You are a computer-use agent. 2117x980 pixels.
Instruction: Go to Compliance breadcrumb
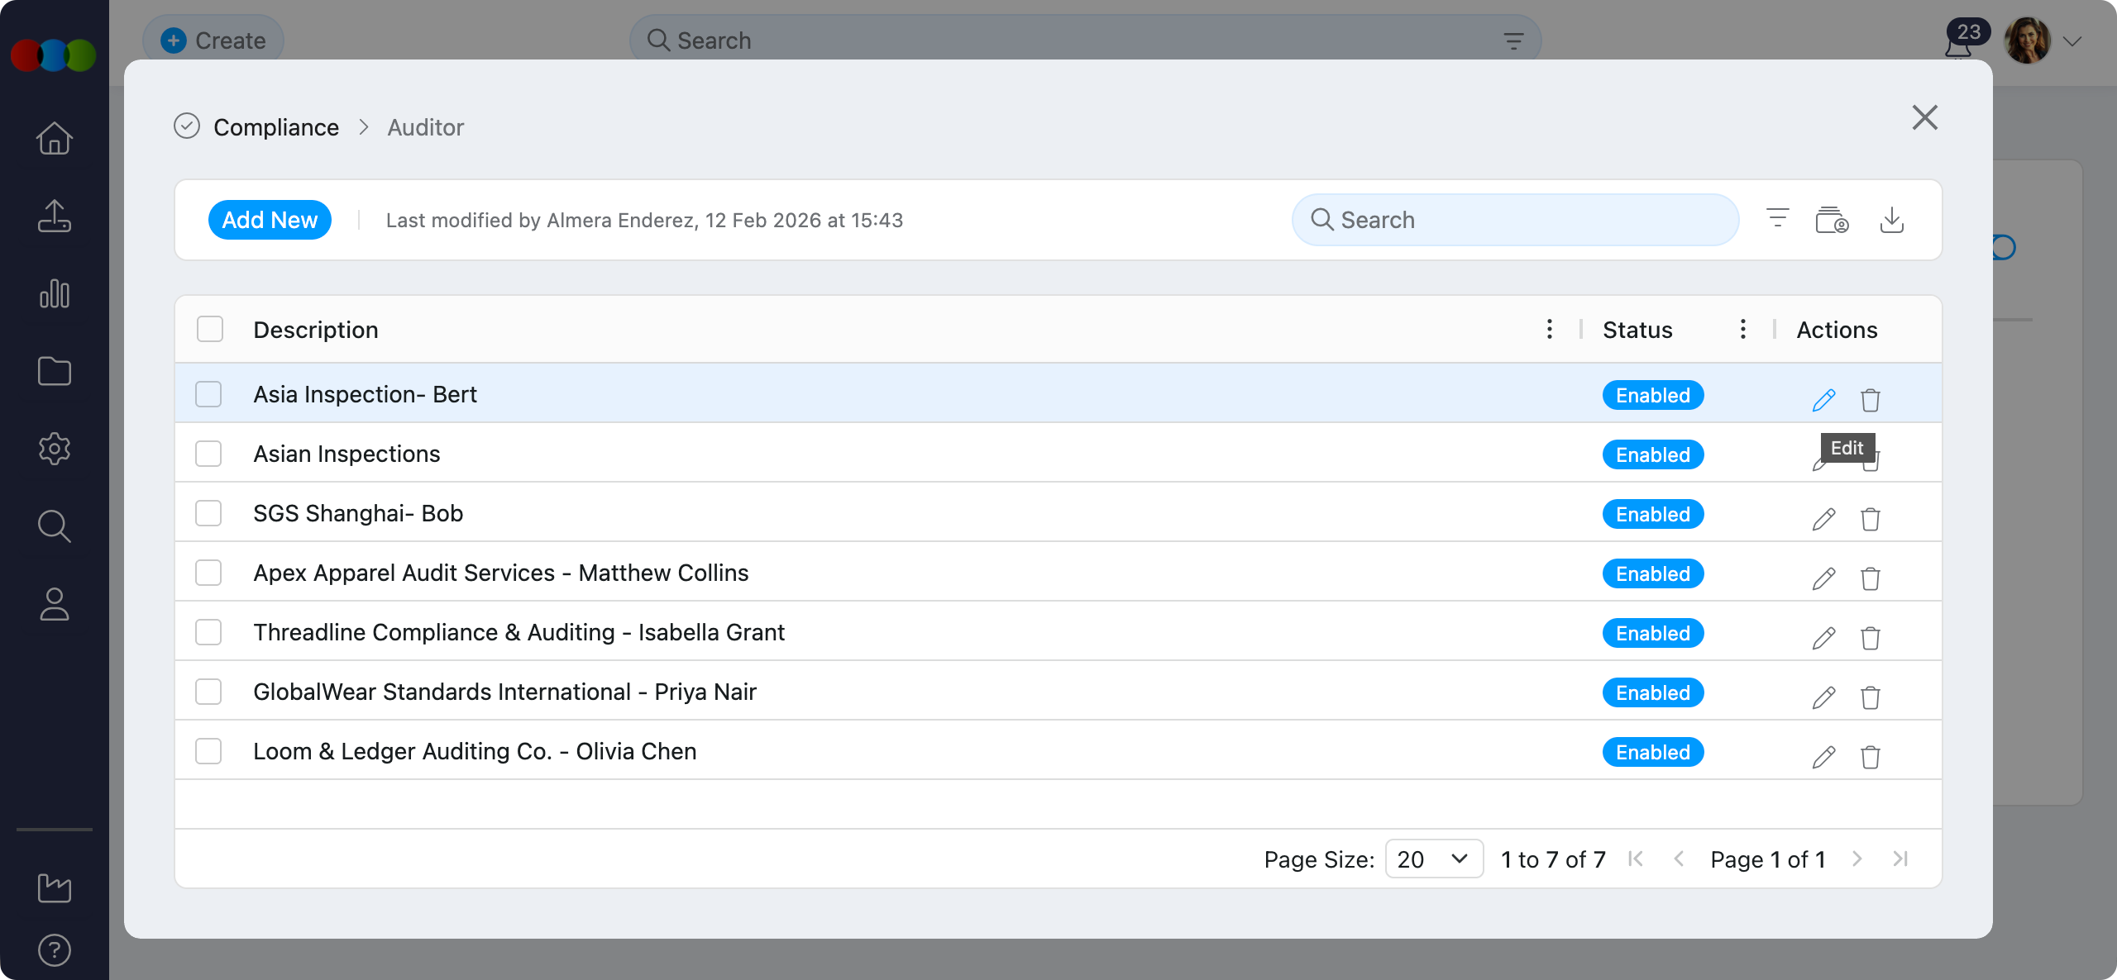click(x=276, y=127)
